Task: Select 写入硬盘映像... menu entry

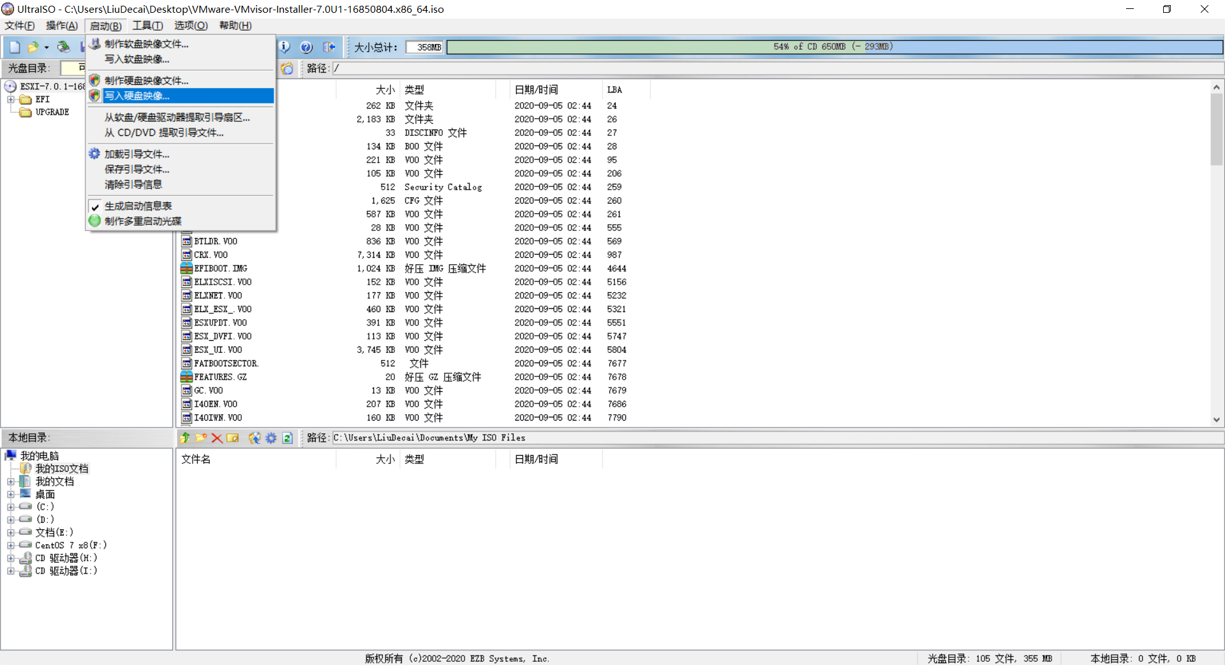Action: tap(181, 96)
